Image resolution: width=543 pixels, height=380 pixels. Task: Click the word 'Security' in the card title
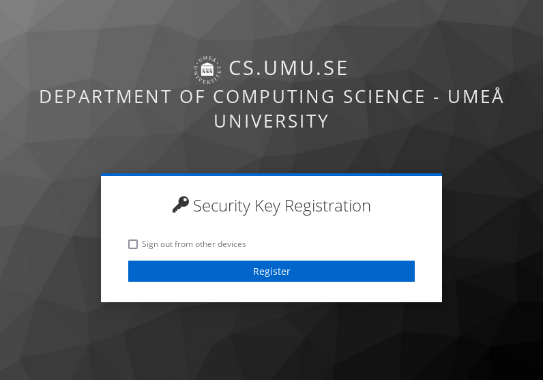coord(222,205)
